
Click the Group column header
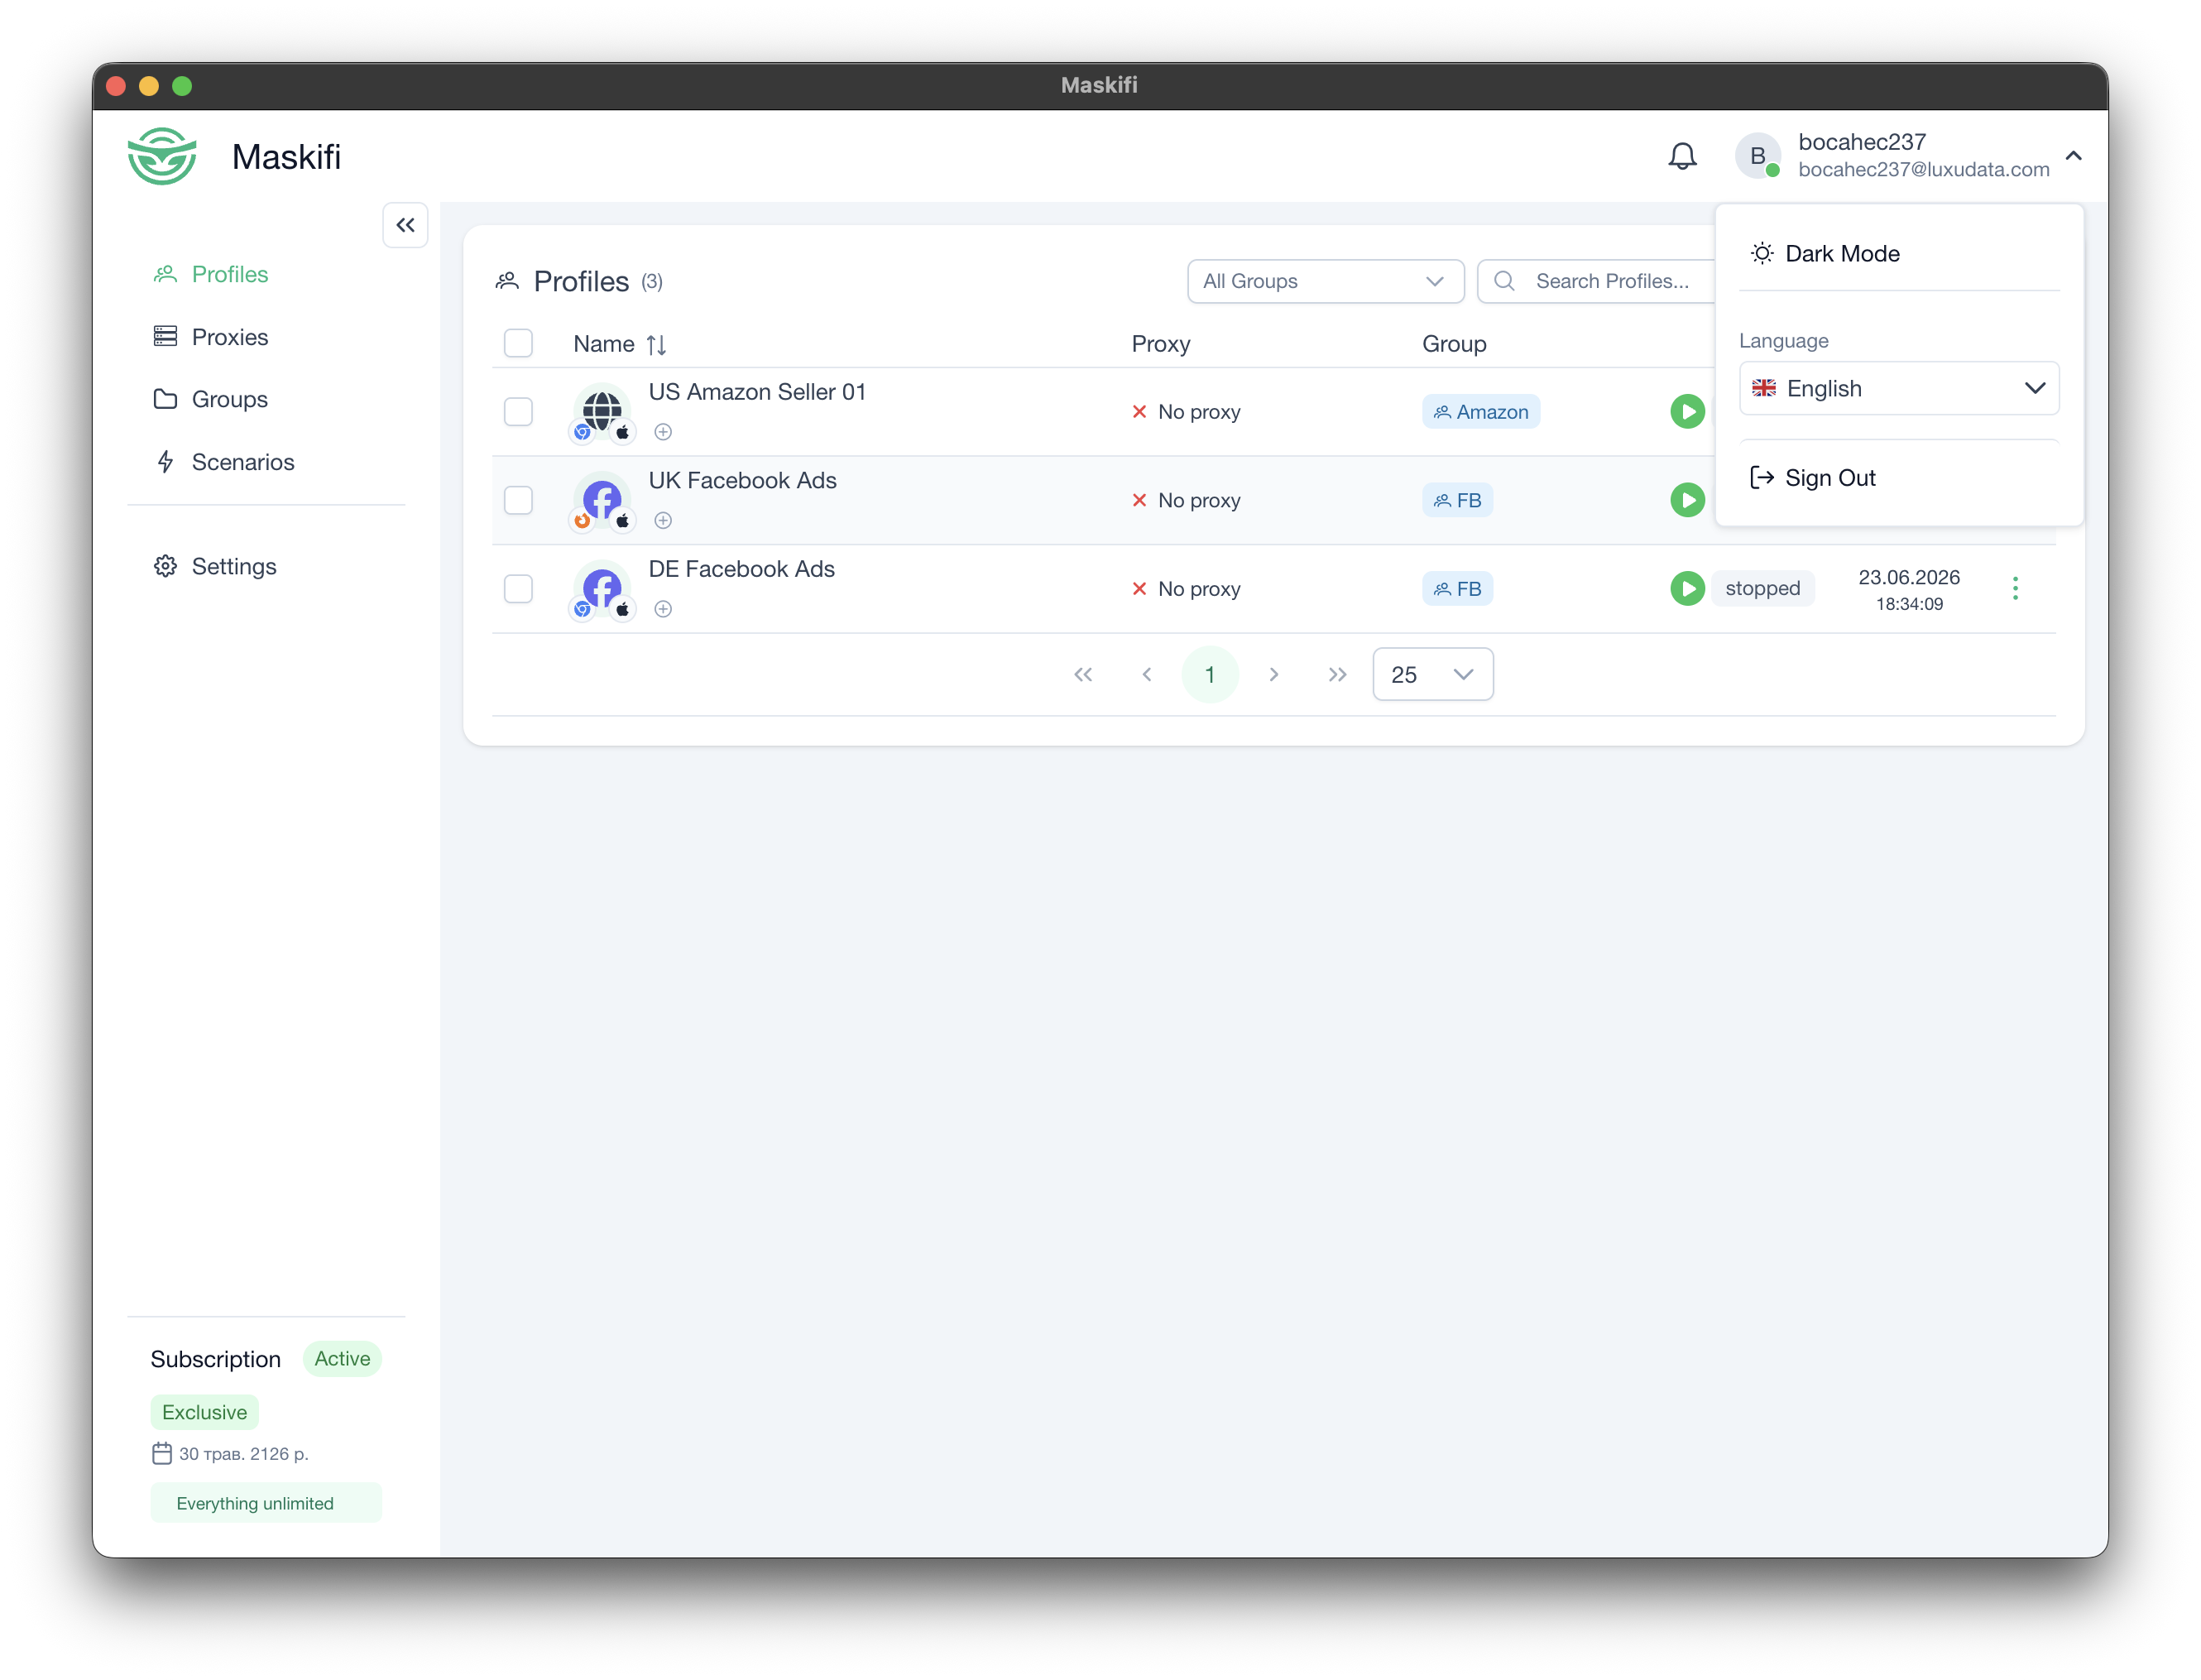pyautogui.click(x=1455, y=344)
